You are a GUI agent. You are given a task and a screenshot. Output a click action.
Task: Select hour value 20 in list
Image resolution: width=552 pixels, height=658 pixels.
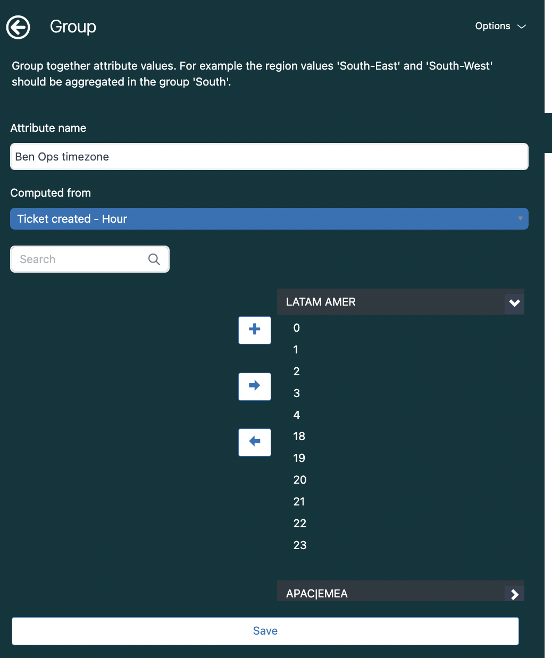[300, 480]
